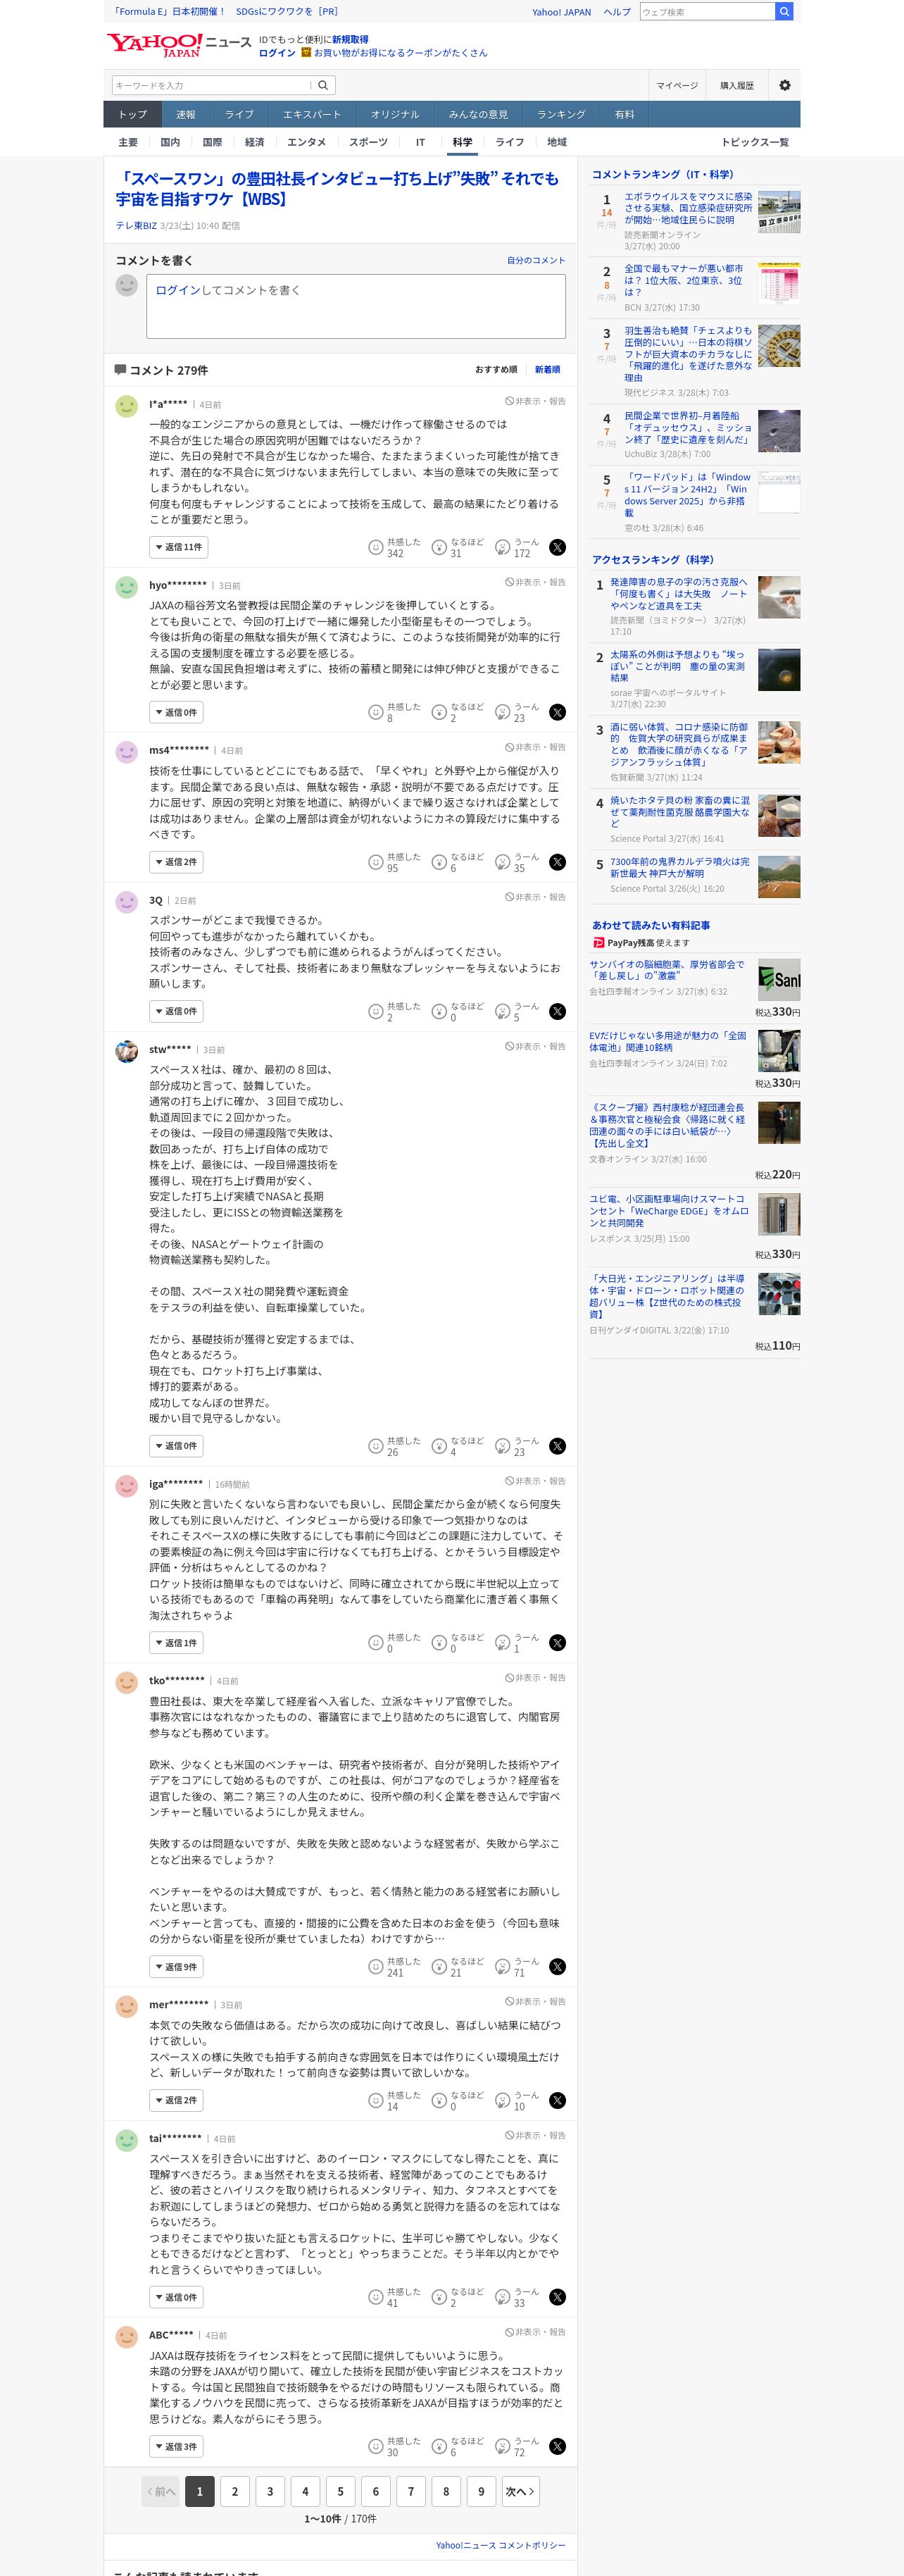
Task: Click うーん icon on I*a***** comment
Action: (x=503, y=547)
